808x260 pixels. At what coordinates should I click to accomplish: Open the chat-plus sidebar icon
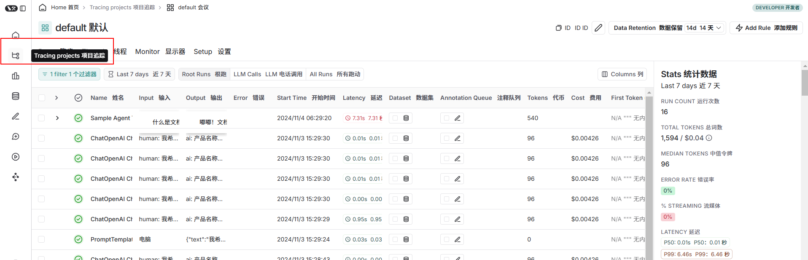(16, 137)
